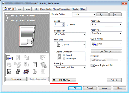Click the Output Method printer icon
The width and height of the screenshot is (129, 93).
pyautogui.click(x=94, y=44)
